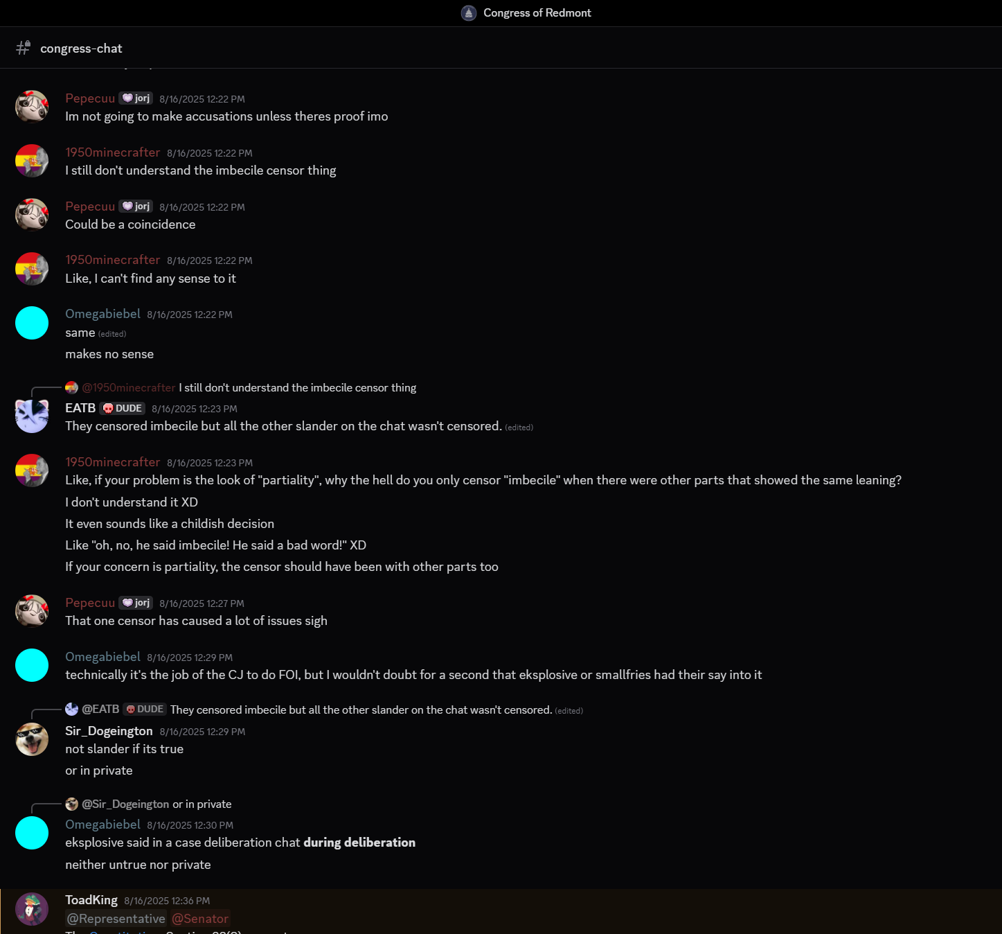
Task: Click the Sir_Dogeington username
Action: tap(109, 731)
